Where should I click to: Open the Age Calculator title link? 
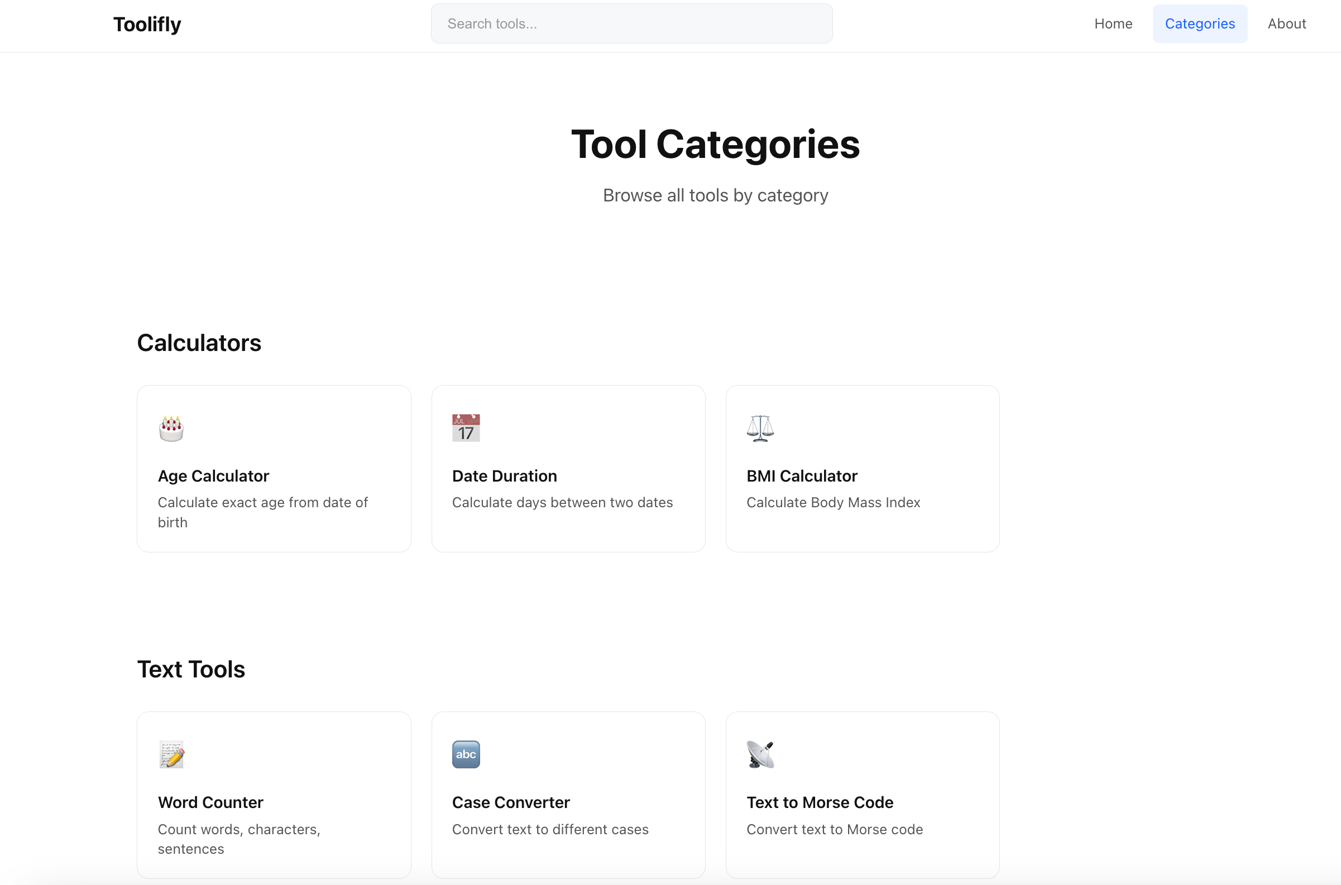[213, 476]
